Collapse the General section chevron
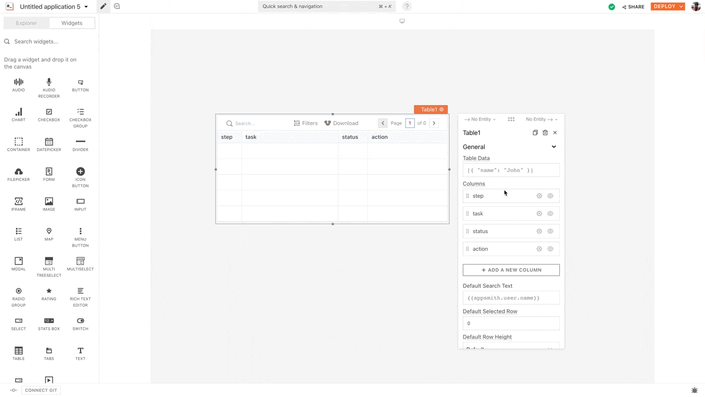Viewport: 705px width, 397px height. click(553, 147)
